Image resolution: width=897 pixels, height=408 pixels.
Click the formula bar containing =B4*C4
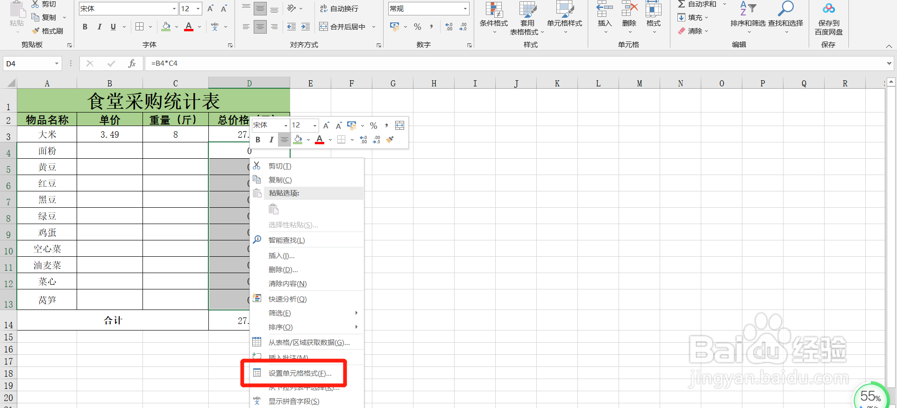coord(514,63)
